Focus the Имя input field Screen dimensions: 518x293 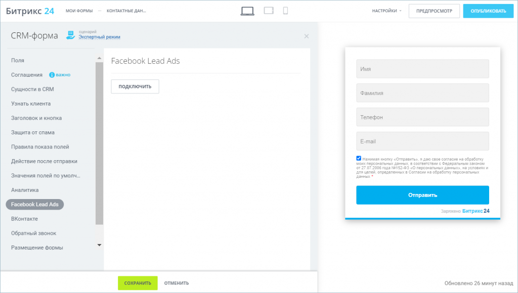click(422, 69)
